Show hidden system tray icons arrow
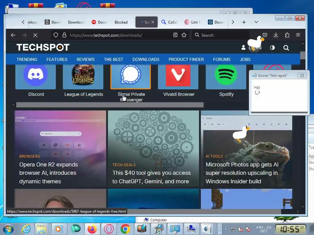314x235 pixels. pyautogui.click(x=225, y=229)
